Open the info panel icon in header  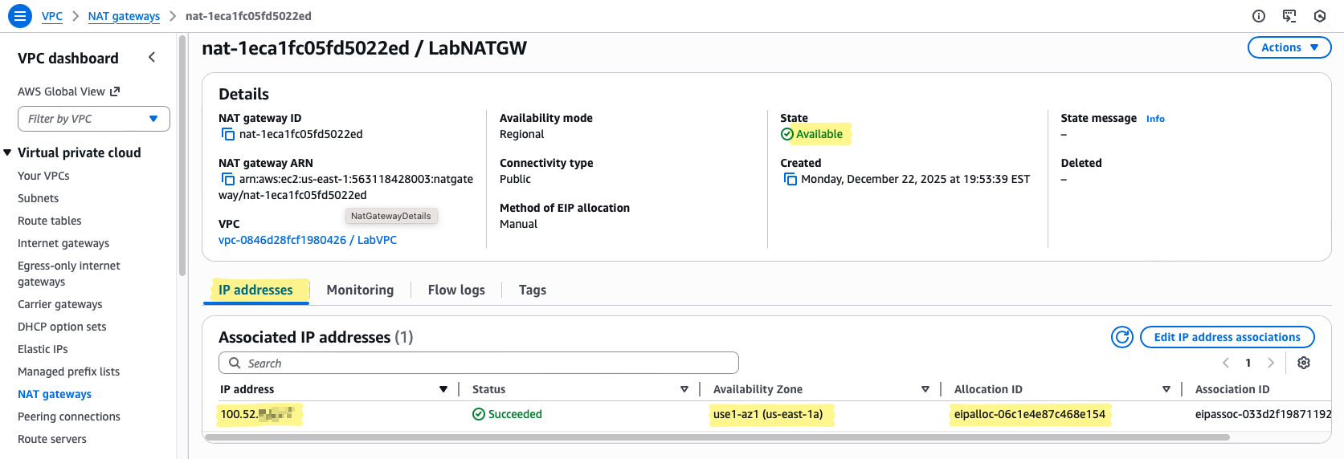pyautogui.click(x=1259, y=16)
